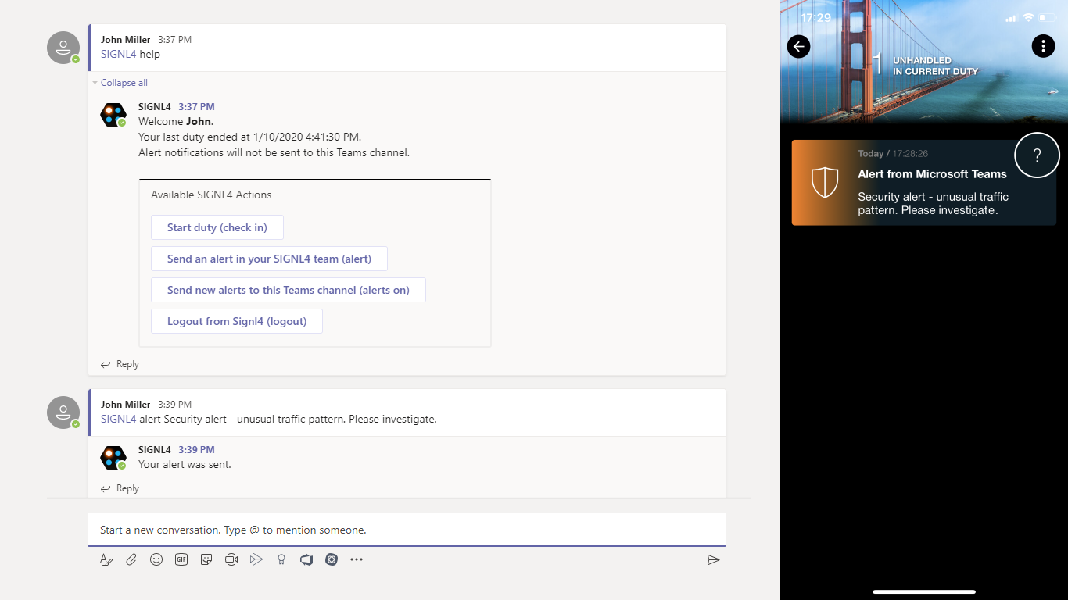Reply to the SIGNL4 help thread
This screenshot has width=1068, height=600.
pyautogui.click(x=120, y=364)
